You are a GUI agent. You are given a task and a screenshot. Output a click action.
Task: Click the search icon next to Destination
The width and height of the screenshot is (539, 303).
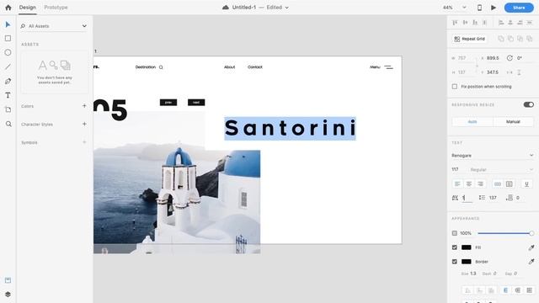pos(161,67)
